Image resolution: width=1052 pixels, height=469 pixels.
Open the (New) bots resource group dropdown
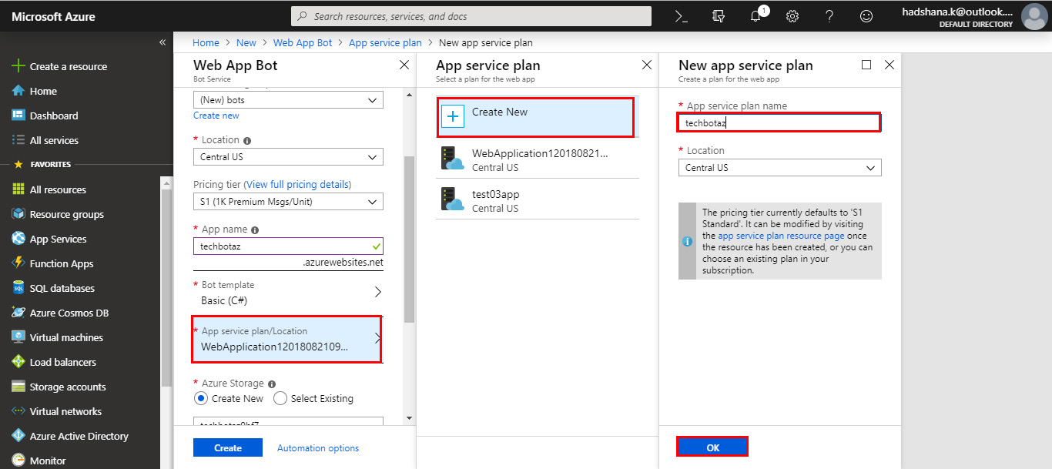[288, 100]
